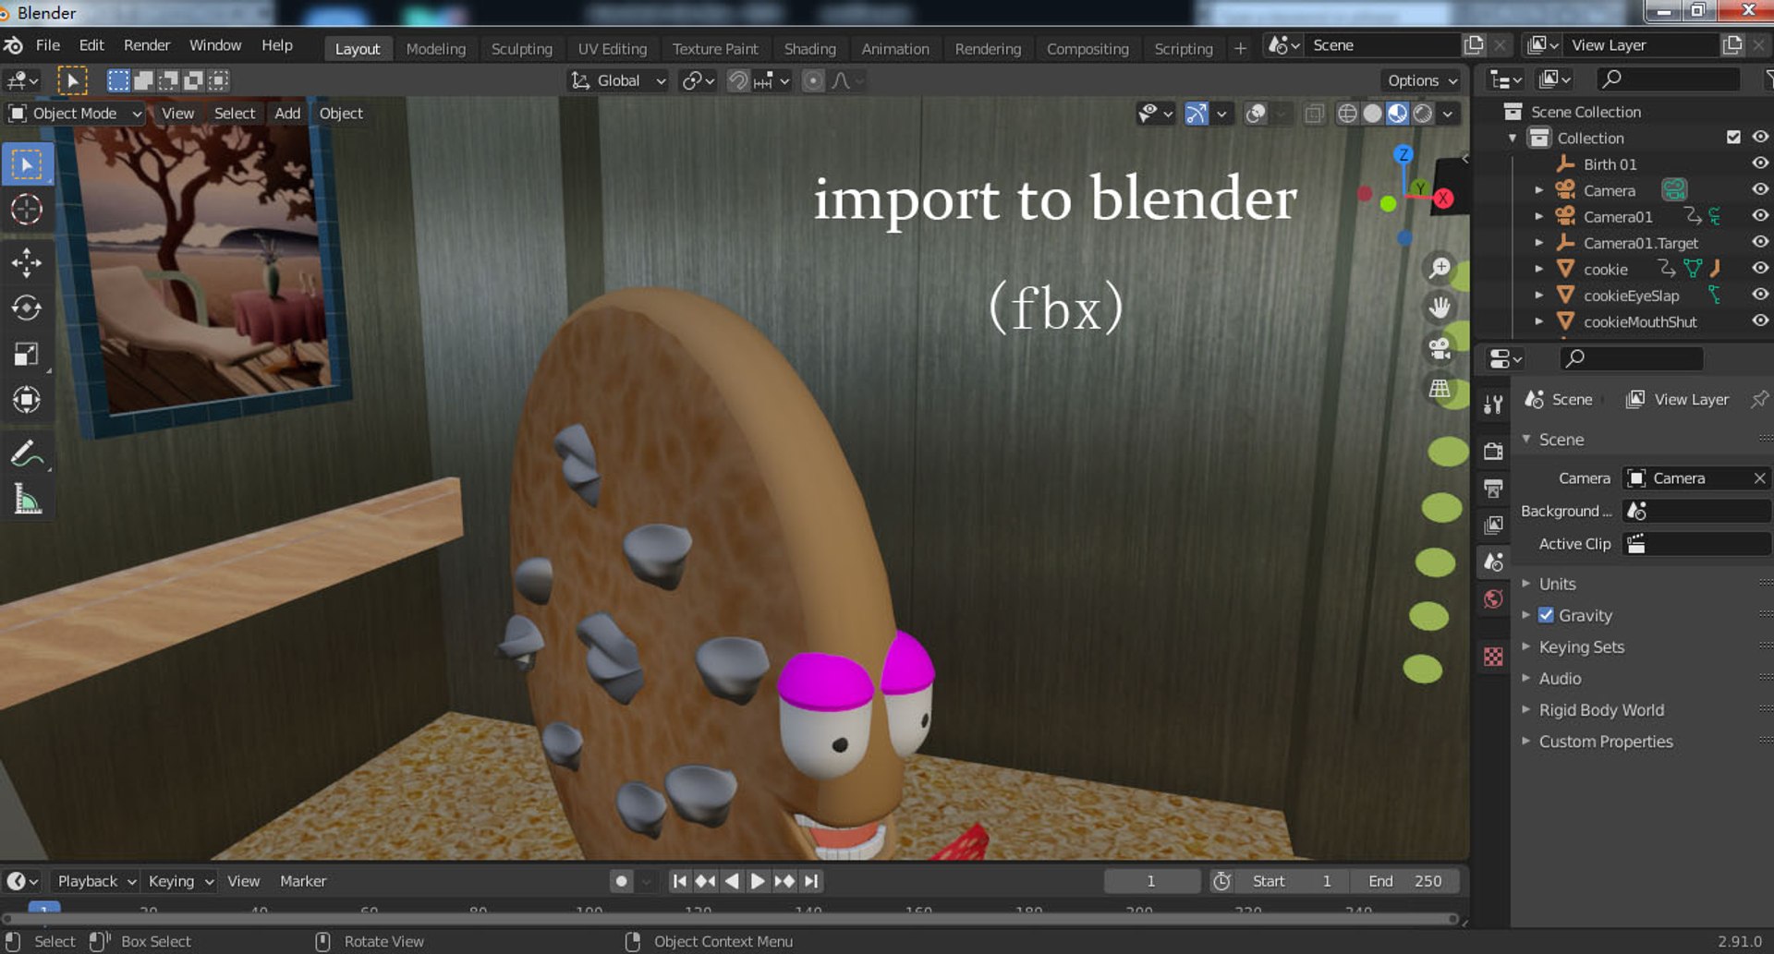The image size is (1774, 954).
Task: Activate the 3D Cursor tool
Action: point(26,210)
